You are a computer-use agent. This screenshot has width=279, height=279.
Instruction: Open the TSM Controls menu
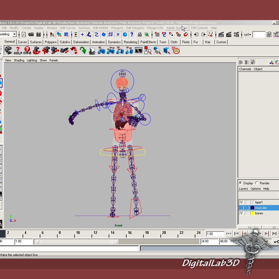coord(199,28)
